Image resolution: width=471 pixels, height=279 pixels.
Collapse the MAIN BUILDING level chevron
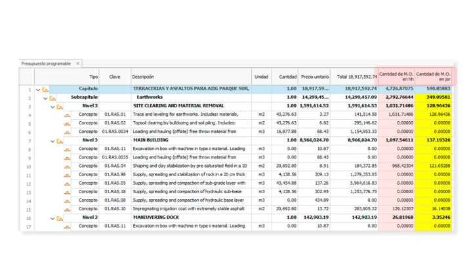tap(52, 141)
